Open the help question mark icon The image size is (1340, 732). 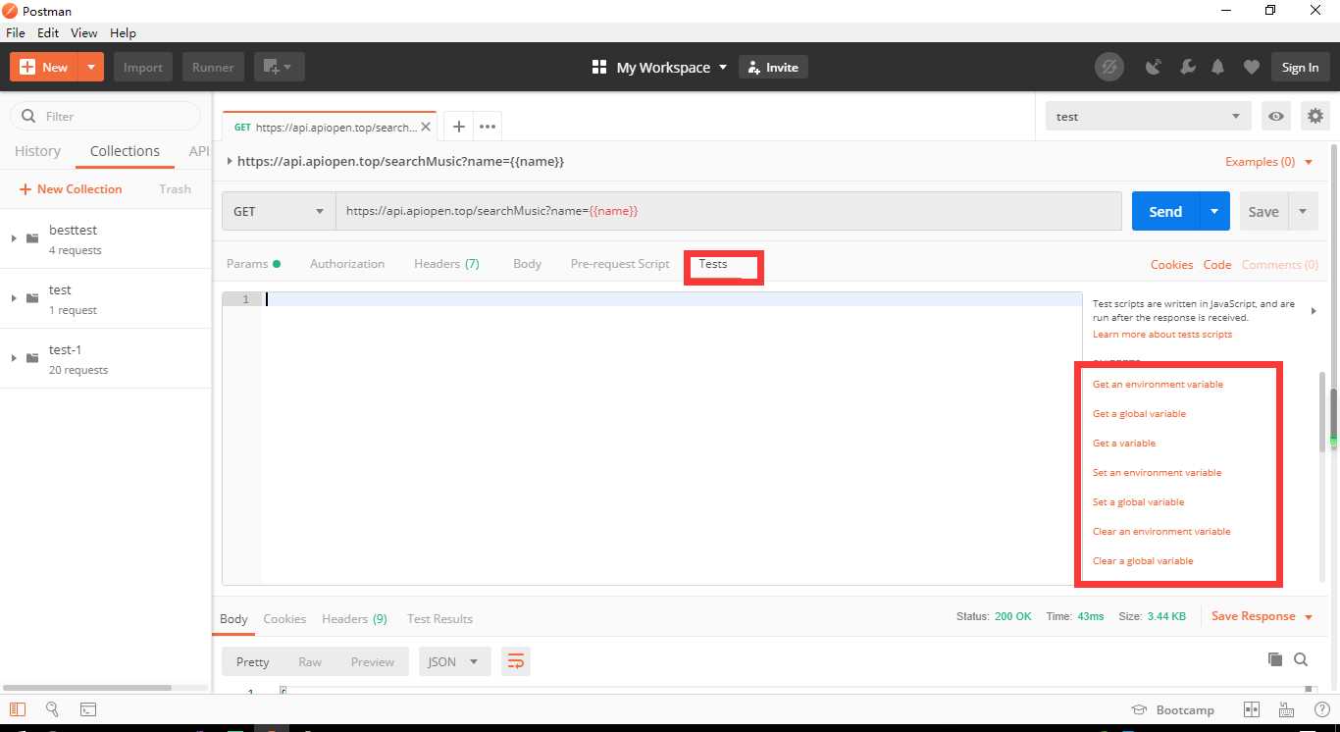point(1320,709)
